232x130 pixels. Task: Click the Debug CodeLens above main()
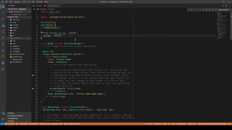(47, 22)
